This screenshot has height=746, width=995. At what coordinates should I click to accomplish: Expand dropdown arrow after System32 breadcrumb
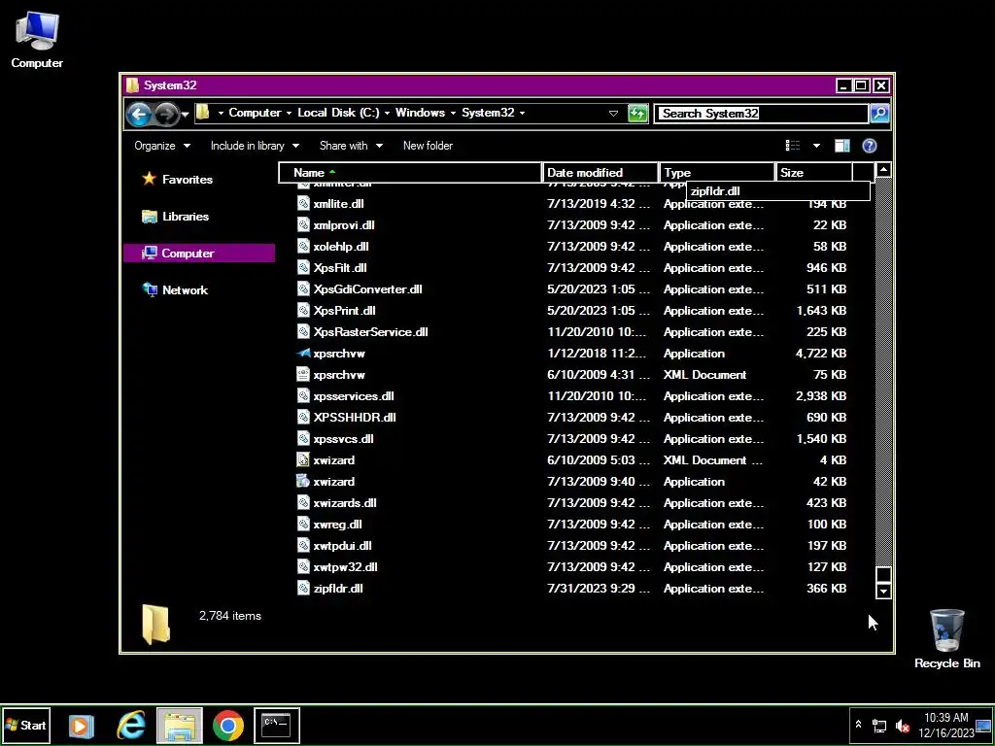coord(522,113)
